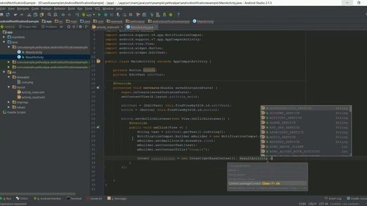Screen dimensions: 367x206
Task: Open the Event Log panel
Action: (333, 199)
